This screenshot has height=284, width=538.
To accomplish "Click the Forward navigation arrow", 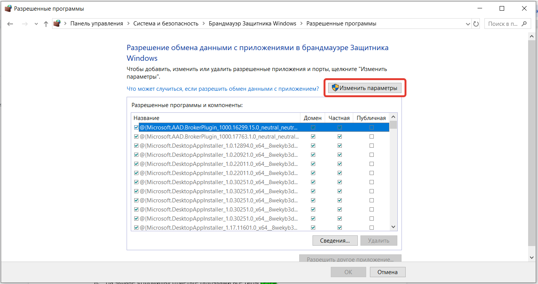I will [x=25, y=24].
